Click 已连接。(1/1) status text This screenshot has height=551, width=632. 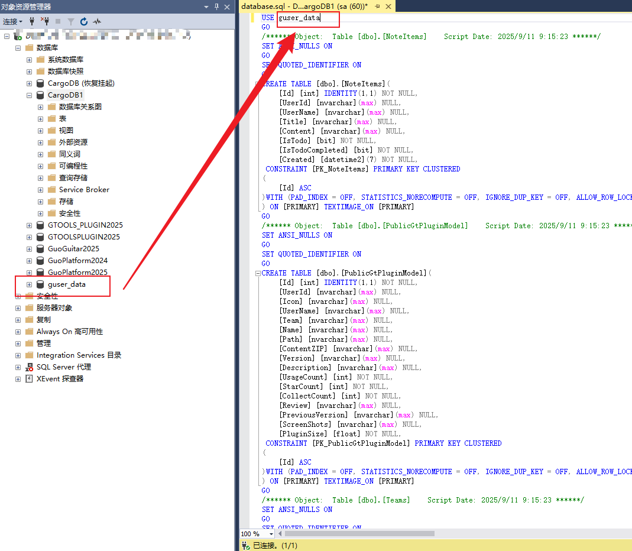click(x=275, y=545)
